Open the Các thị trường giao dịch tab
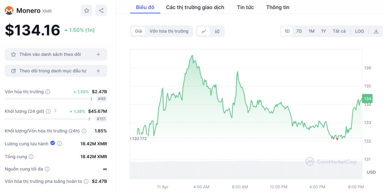Screen dimensions: 384x193 click(x=195, y=7)
